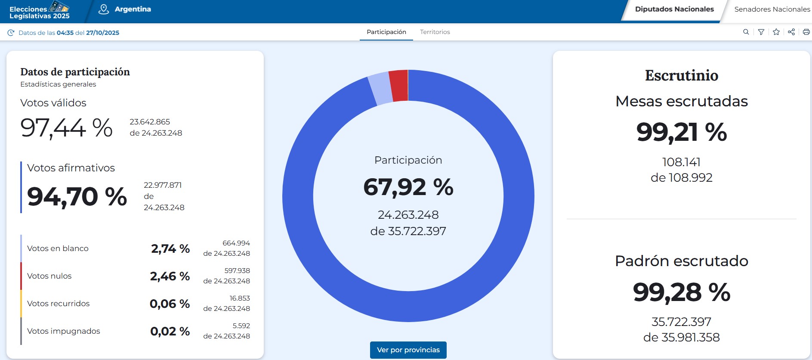Click the search magnifier icon

click(x=746, y=32)
